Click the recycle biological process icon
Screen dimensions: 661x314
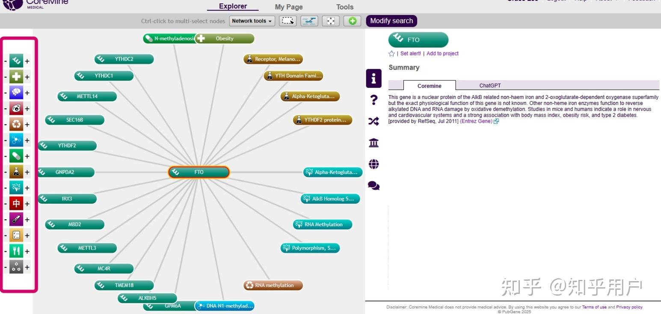[x=16, y=124]
